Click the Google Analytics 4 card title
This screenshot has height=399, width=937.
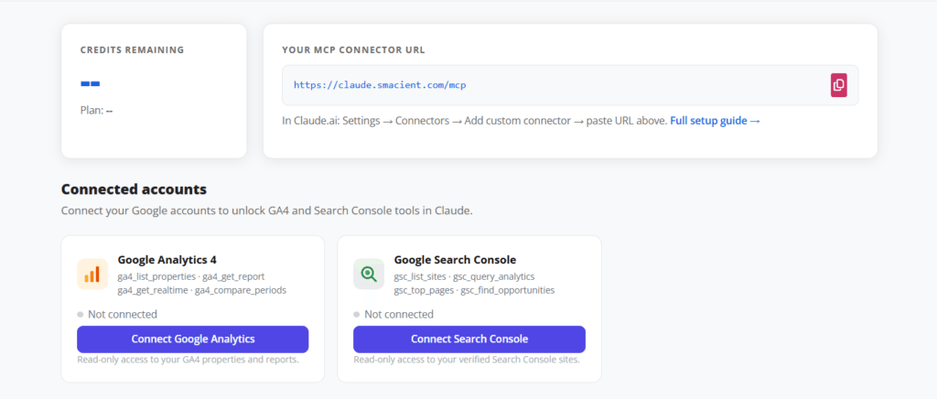coord(167,259)
